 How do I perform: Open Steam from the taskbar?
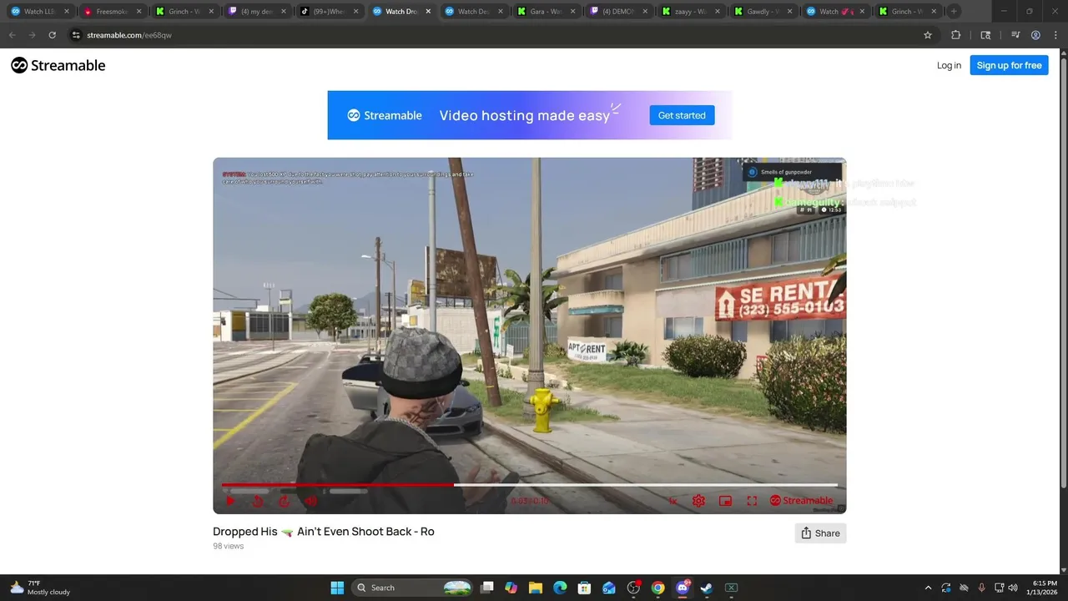(707, 588)
